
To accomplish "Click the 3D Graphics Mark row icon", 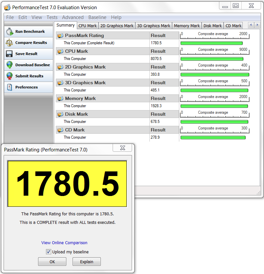I will pos(60,83).
